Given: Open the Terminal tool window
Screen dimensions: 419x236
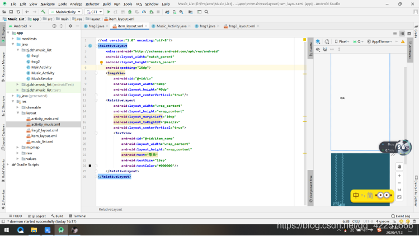Looking at the screenshot, I should (77, 215).
